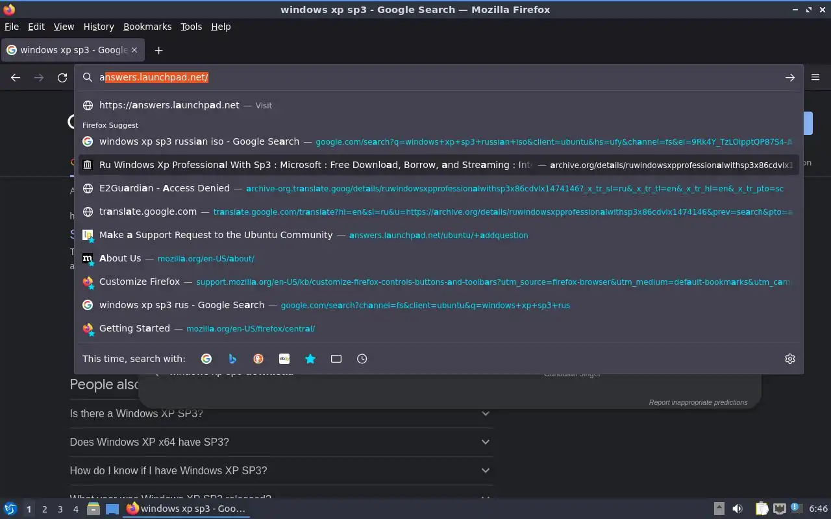Select translate.google.com suggestion

[x=438, y=211]
